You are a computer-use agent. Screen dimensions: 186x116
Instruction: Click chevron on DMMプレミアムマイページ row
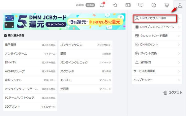coord(179,27)
